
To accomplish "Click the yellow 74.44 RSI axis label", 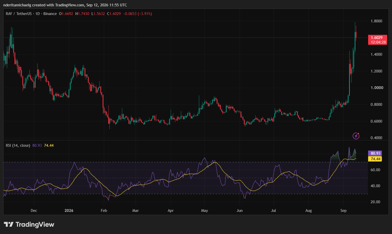I will point(375,159).
